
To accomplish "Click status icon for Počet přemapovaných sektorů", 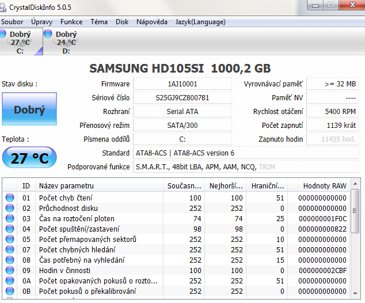I will pos(10,239).
